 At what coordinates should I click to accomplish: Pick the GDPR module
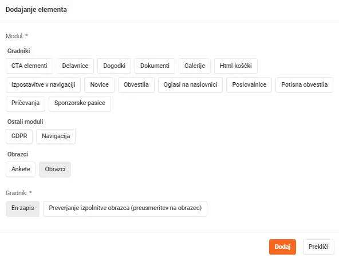point(19,136)
